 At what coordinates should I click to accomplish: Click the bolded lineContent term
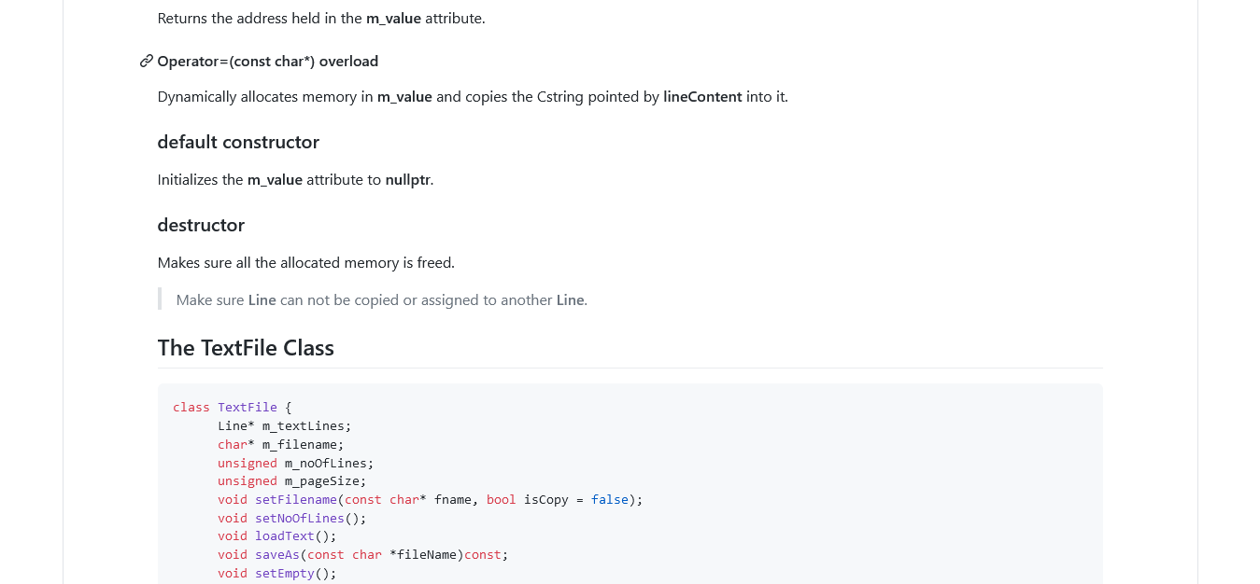click(701, 96)
